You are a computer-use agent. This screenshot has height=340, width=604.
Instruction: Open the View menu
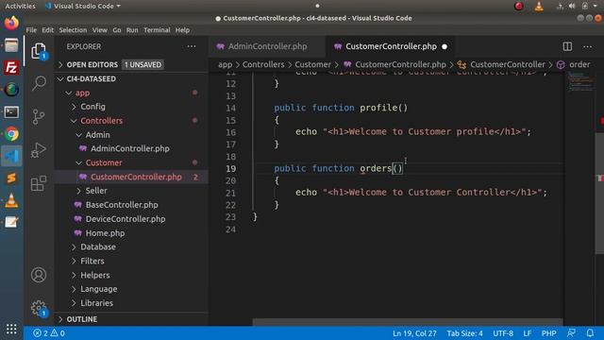click(x=100, y=30)
